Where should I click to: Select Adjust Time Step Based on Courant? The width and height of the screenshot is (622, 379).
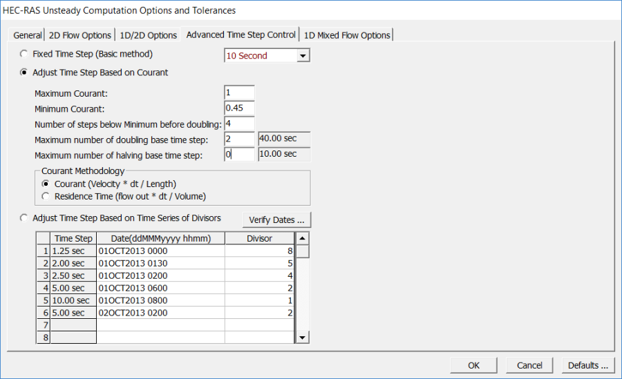point(26,72)
